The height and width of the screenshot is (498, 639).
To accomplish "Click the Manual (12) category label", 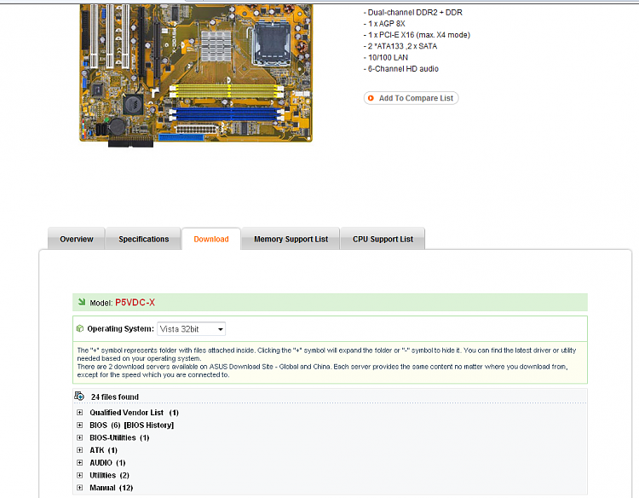I will (112, 488).
